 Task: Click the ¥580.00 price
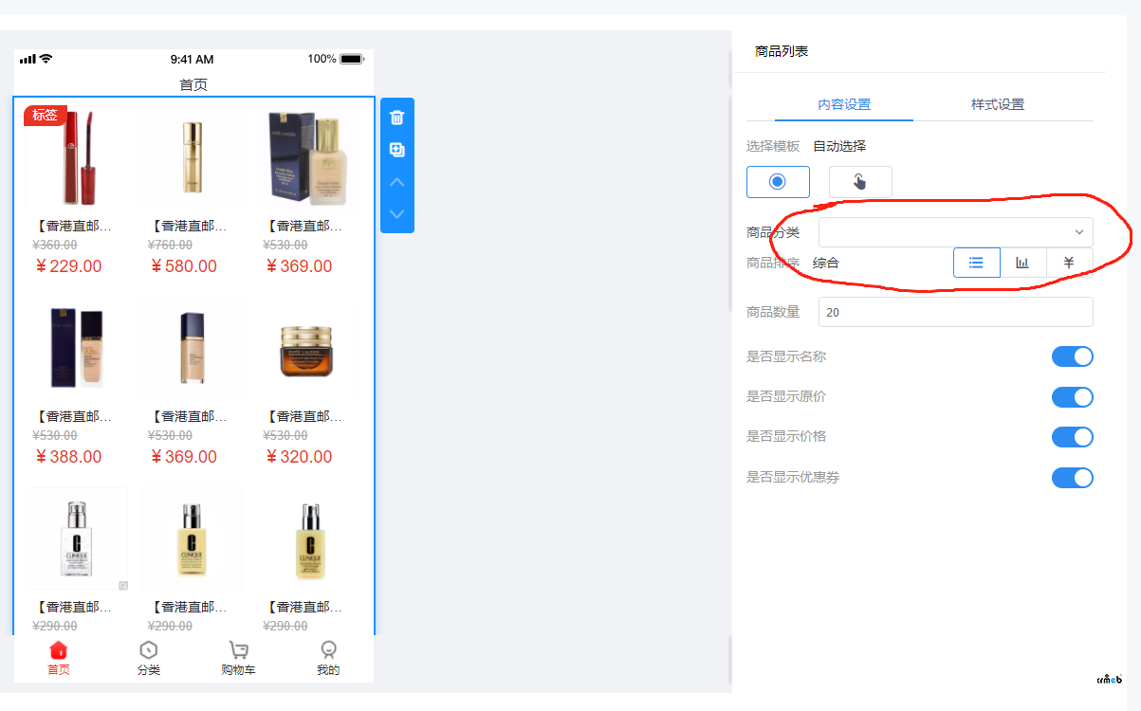point(183,266)
